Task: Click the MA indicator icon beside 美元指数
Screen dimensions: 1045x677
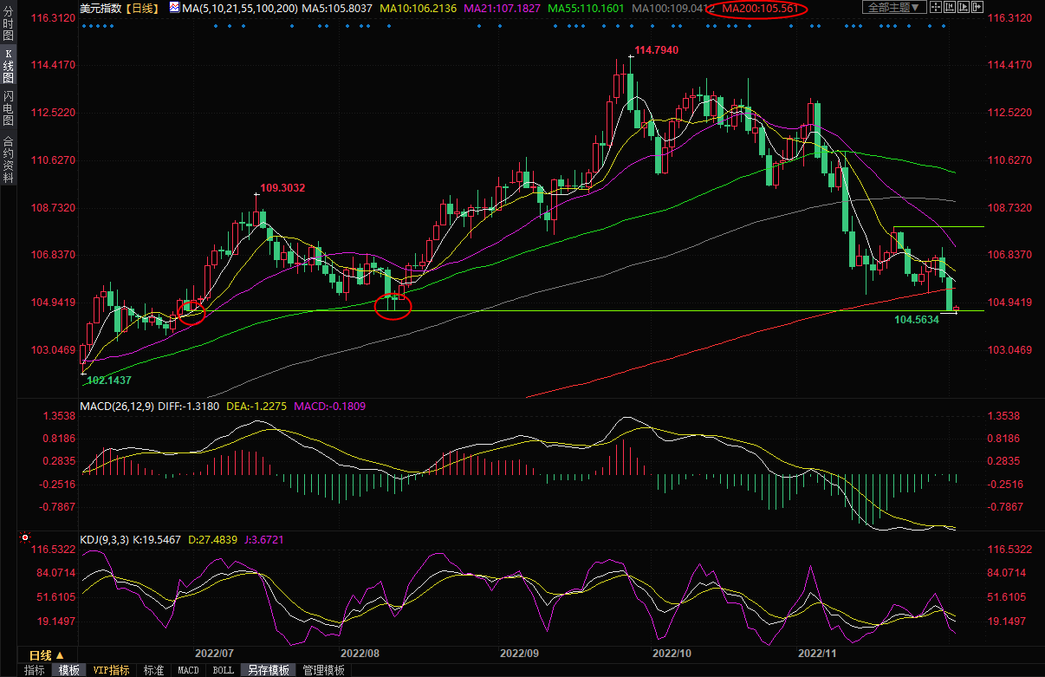Action: point(174,8)
